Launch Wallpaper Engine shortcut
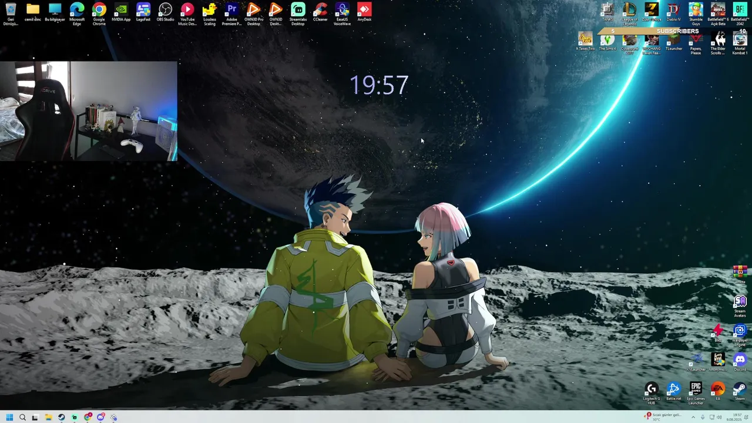 click(x=740, y=335)
